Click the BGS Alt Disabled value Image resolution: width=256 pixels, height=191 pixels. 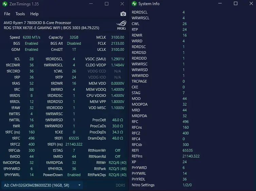[74, 43]
